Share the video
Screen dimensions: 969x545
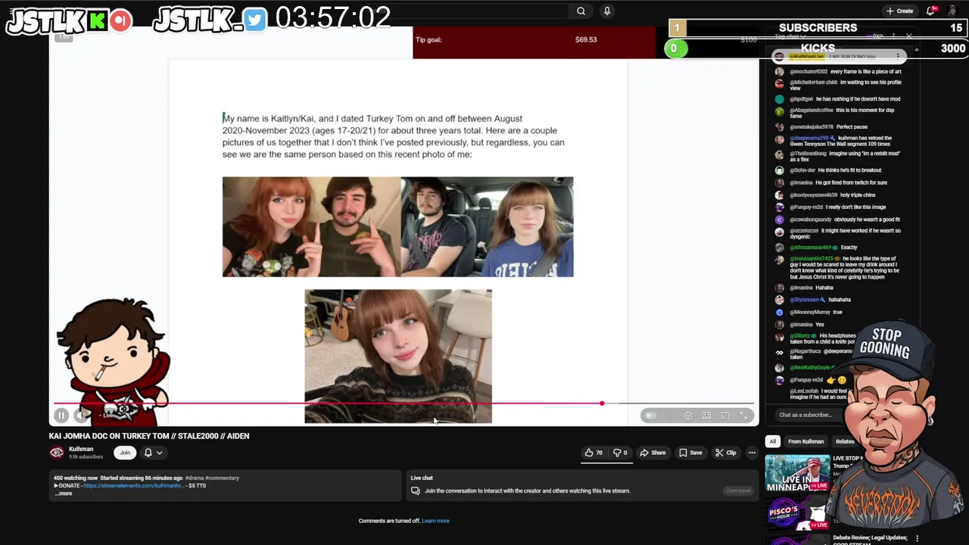[x=653, y=453]
